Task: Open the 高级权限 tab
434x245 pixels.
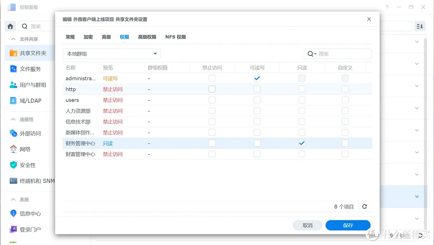Action: pyautogui.click(x=147, y=37)
